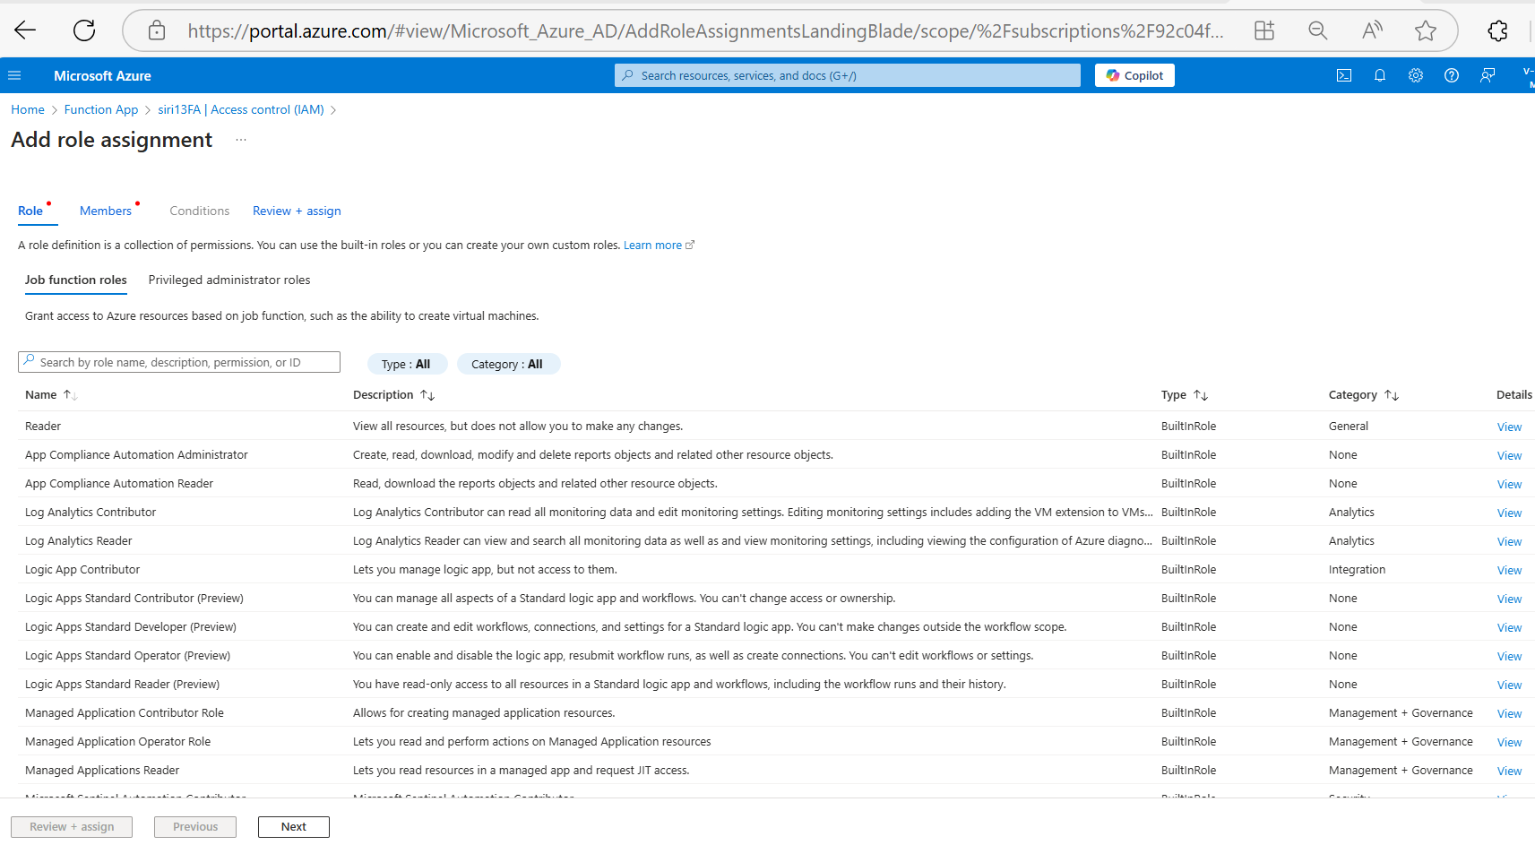The width and height of the screenshot is (1535, 845).
Task: Add this page to favorites star
Action: coord(1425,30)
